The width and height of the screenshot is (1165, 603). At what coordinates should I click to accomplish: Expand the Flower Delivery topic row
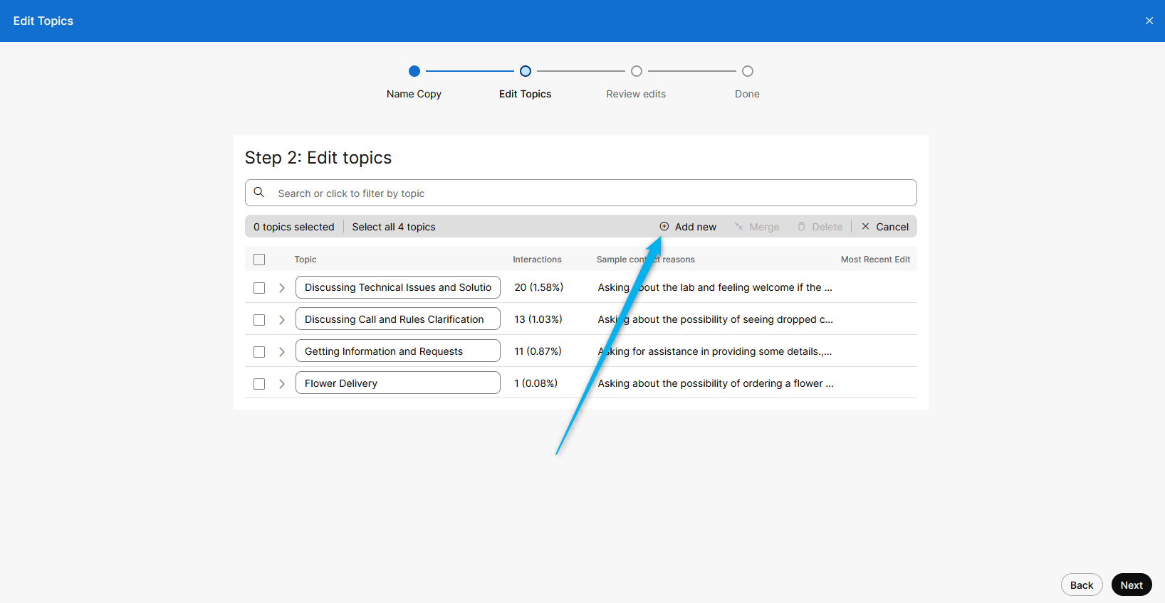tap(282, 384)
